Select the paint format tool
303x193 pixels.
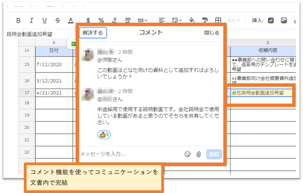click(205, 20)
